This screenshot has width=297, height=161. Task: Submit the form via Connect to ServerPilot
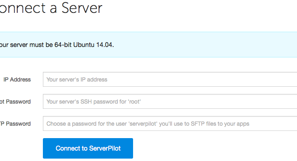[x=88, y=148]
